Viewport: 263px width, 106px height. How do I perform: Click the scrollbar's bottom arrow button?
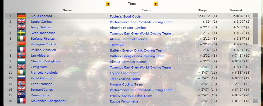pos(255,101)
